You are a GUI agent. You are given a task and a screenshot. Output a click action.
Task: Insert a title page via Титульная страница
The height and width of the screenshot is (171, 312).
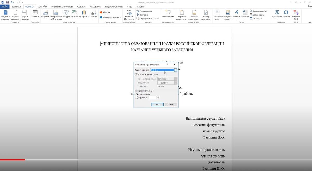click(x=5, y=15)
